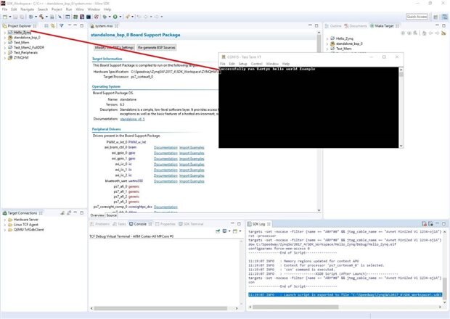Switch to the Source tab of system.mss
Image resolution: width=450 pixels, height=319 pixels.
(112, 215)
